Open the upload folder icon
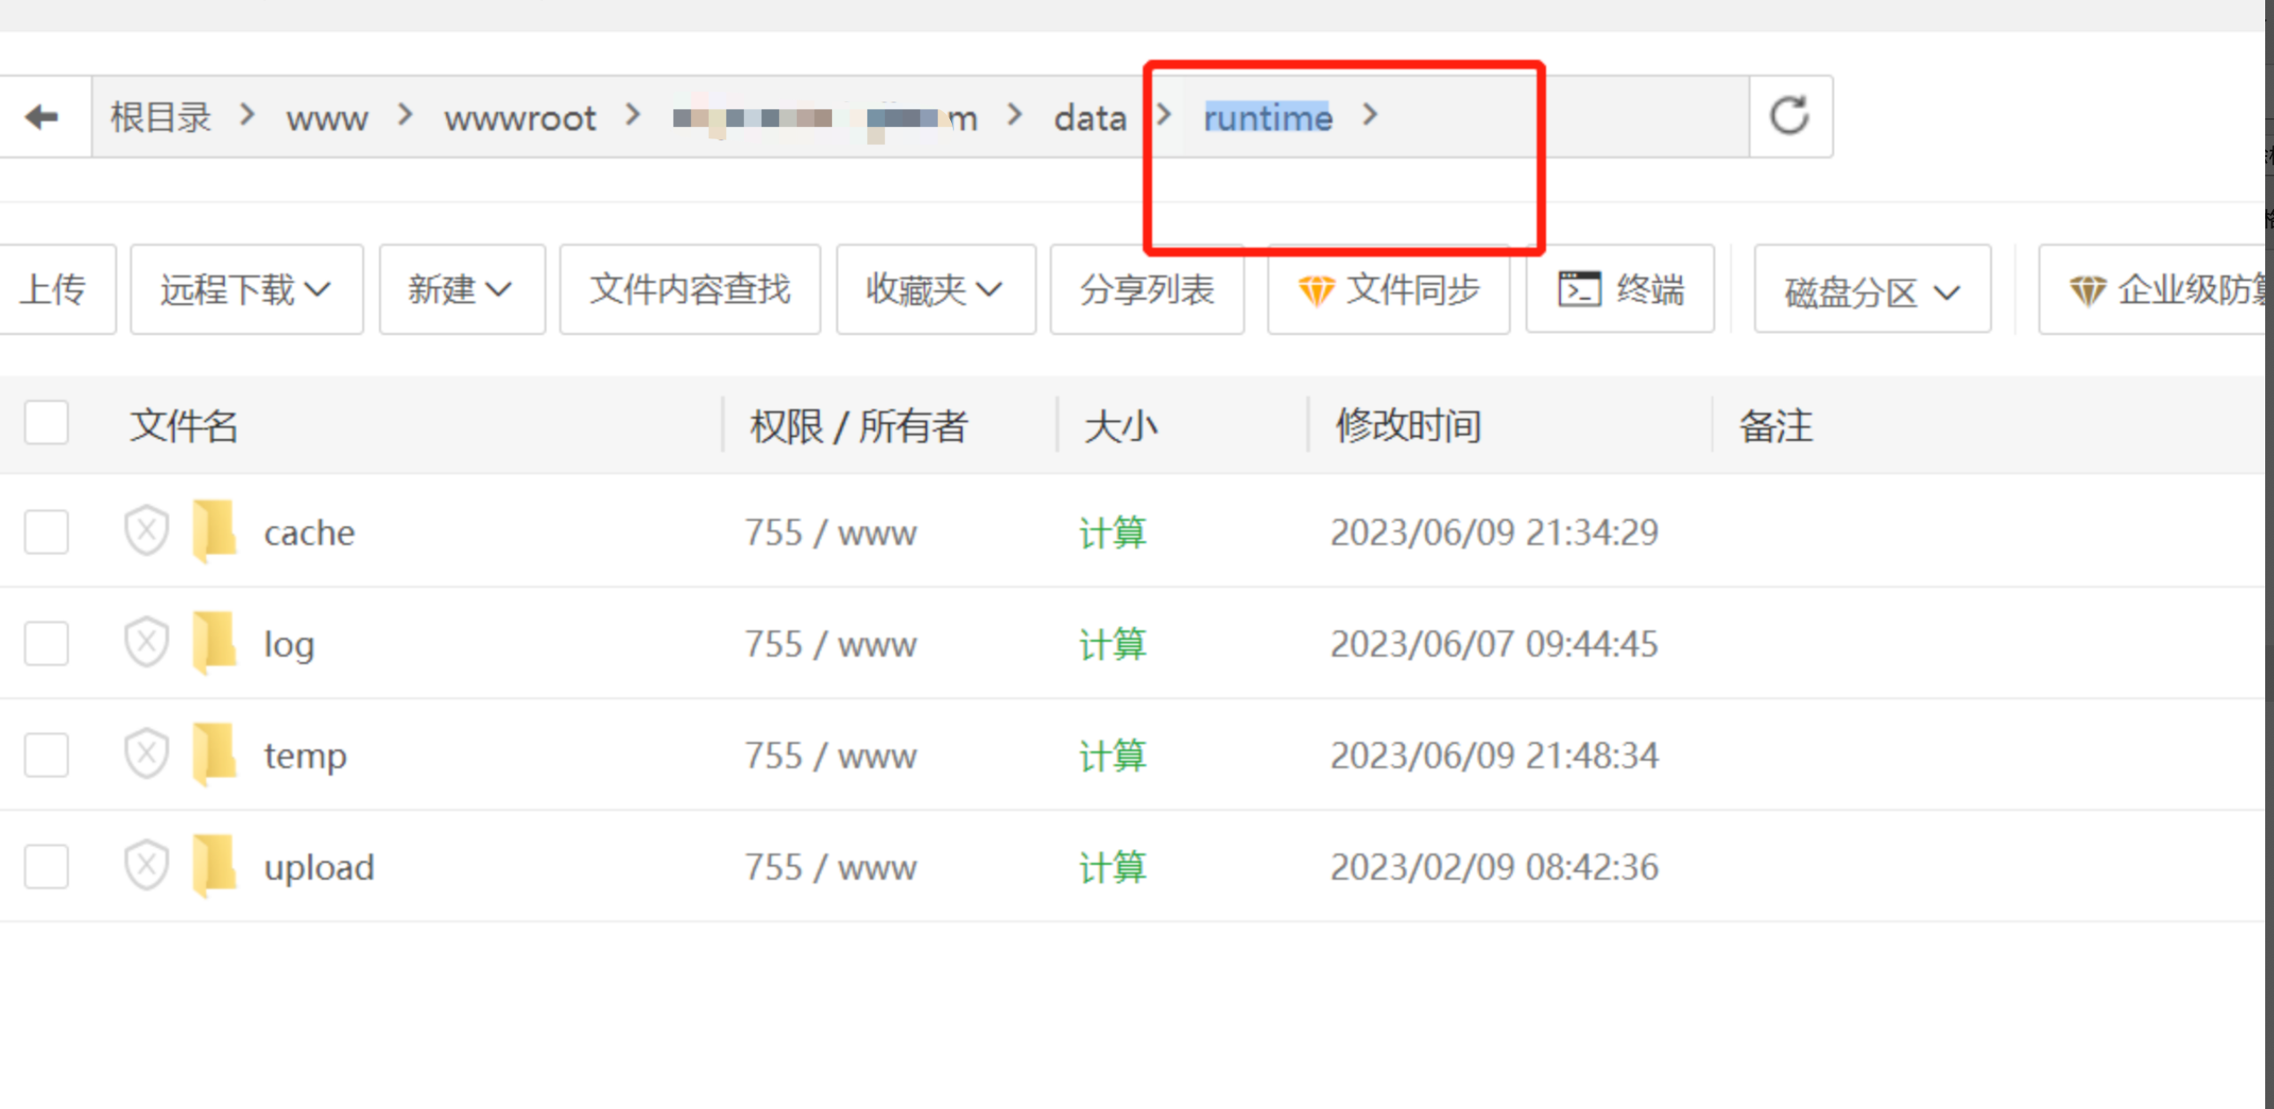Image resolution: width=2274 pixels, height=1109 pixels. click(214, 866)
